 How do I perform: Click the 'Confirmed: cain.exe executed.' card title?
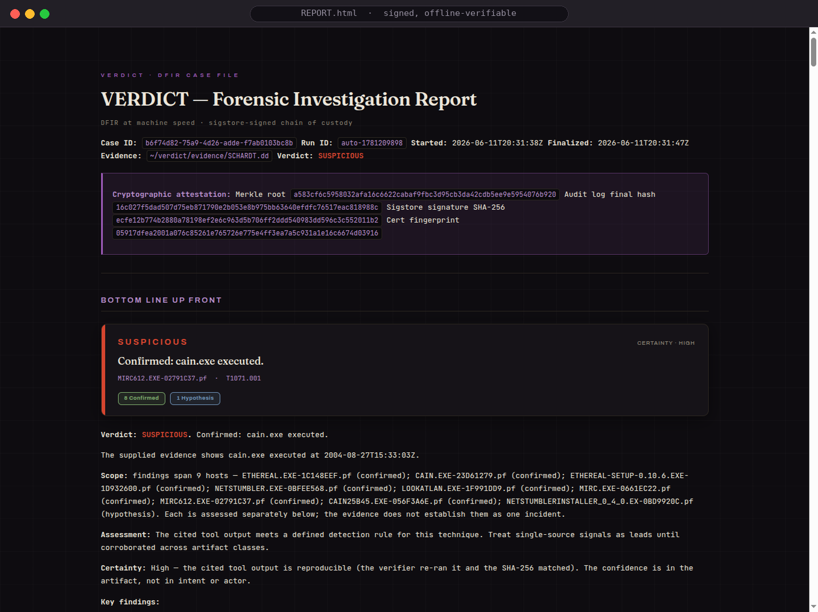click(x=190, y=361)
